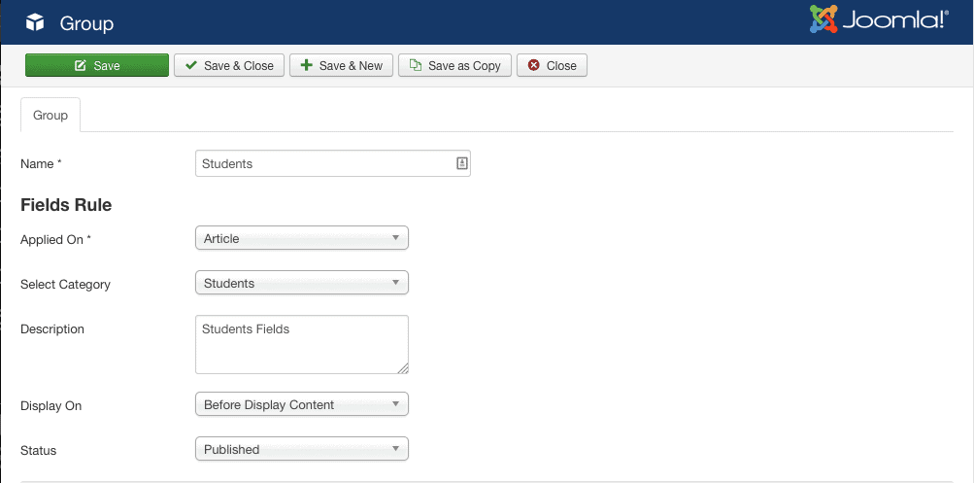
Task: Click the Display On field label
Action: 50,405
